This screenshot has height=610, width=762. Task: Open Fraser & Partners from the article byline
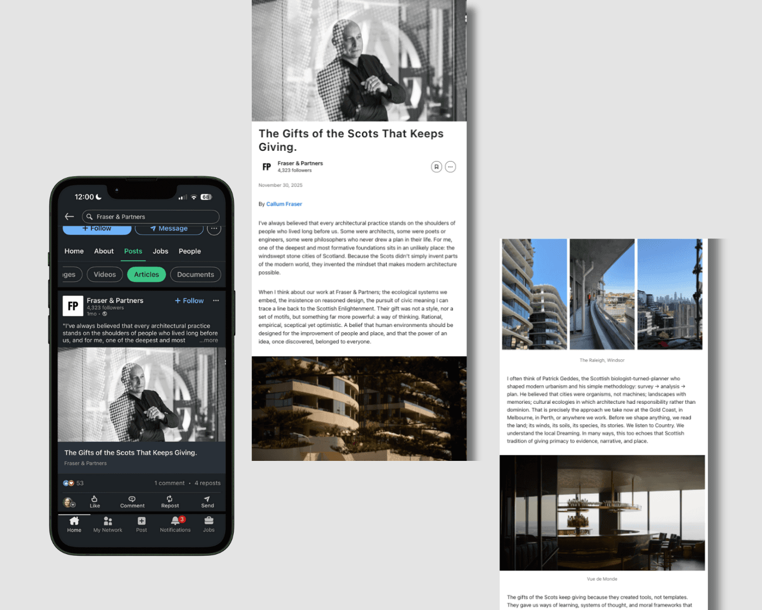300,163
